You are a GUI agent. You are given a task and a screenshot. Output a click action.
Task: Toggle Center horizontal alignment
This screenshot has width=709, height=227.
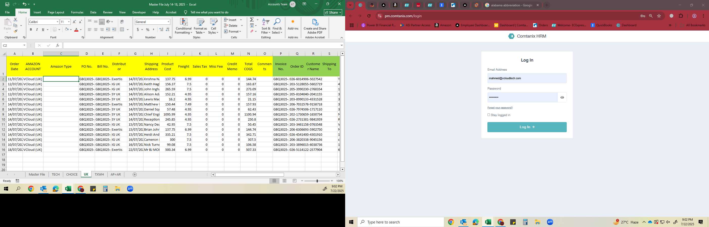[x=96, y=30]
